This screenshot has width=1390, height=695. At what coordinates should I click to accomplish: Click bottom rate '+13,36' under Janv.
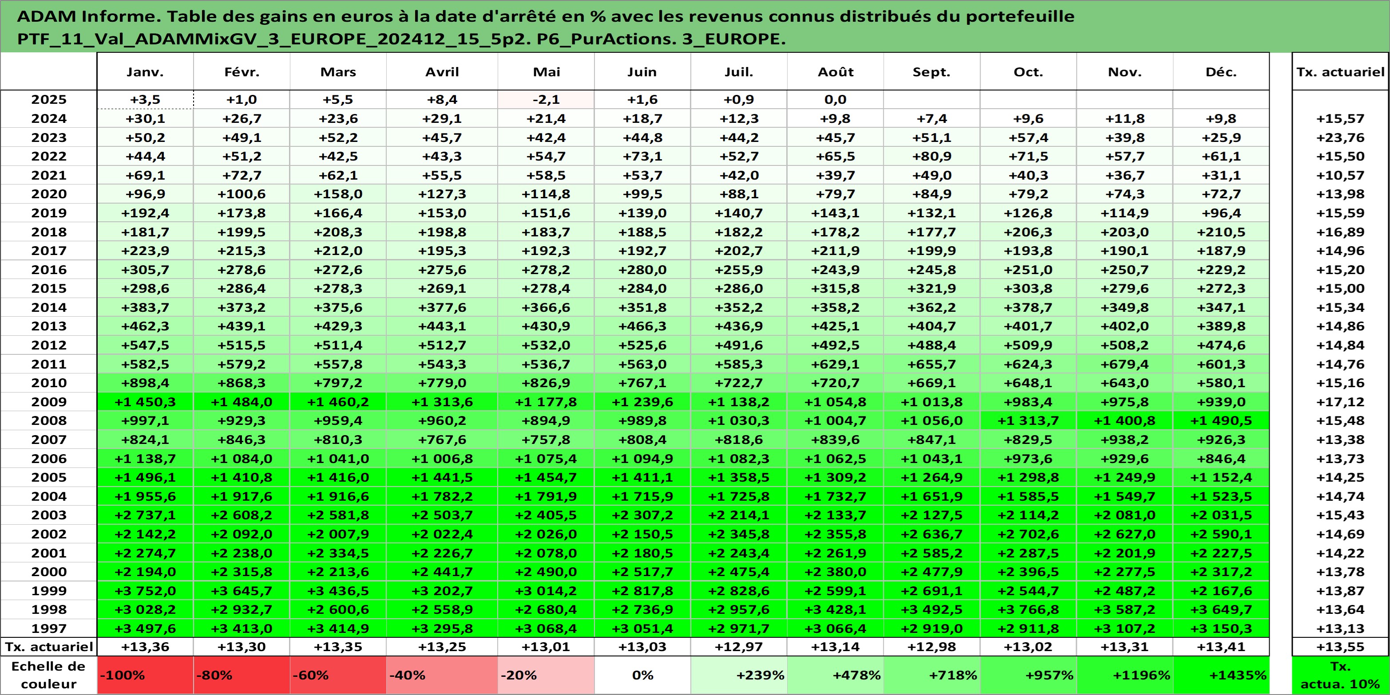click(x=145, y=647)
